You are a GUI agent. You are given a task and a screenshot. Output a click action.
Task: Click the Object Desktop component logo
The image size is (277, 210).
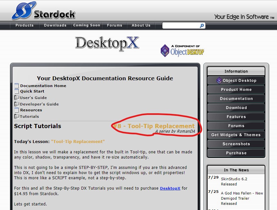(x=182, y=50)
